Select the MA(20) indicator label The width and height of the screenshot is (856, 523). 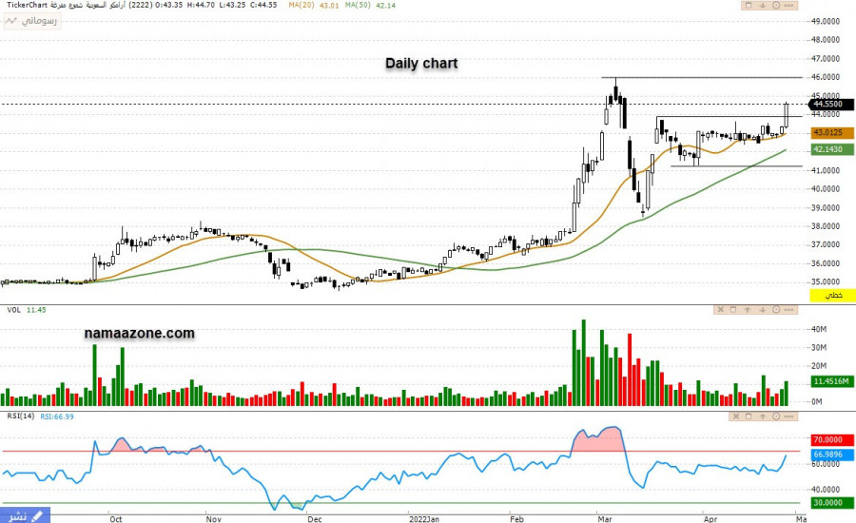(302, 5)
